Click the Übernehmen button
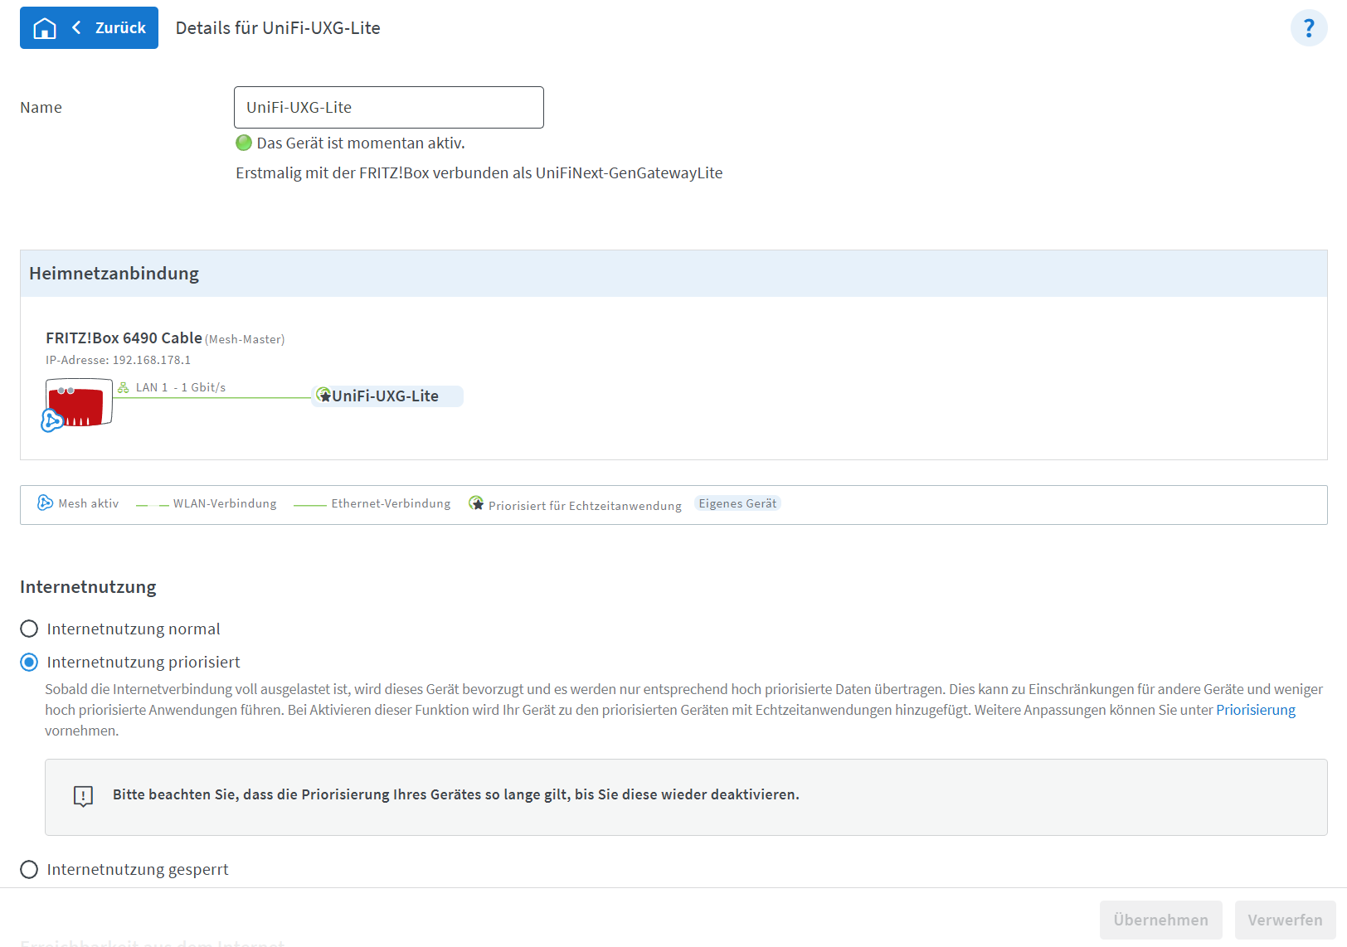Image resolution: width=1347 pixels, height=947 pixels. pos(1160,920)
